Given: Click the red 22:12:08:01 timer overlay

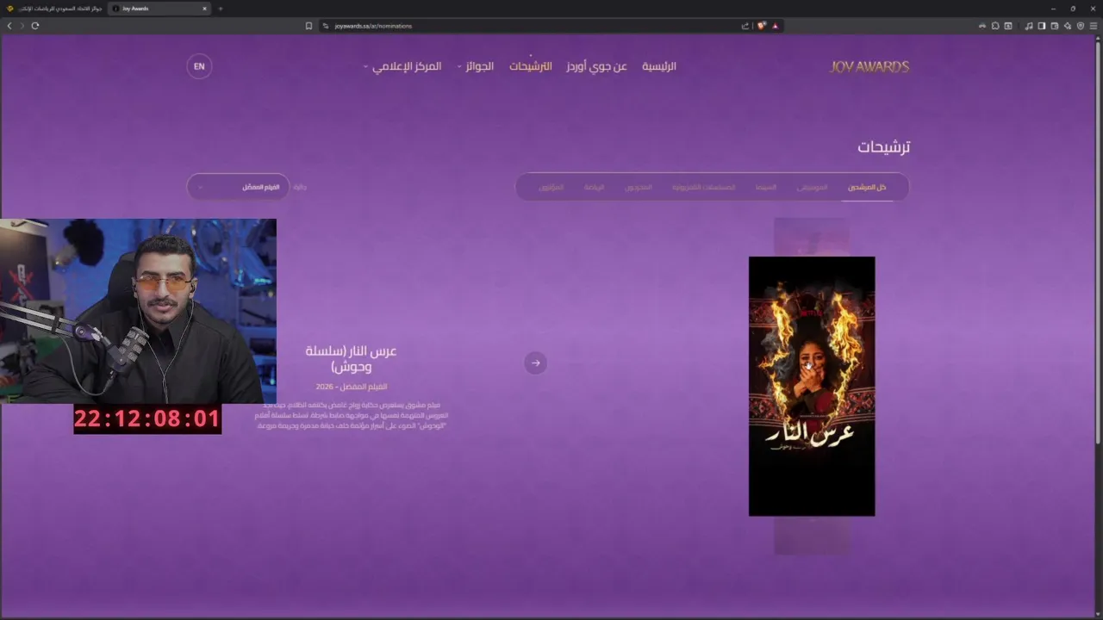Looking at the screenshot, I should (147, 419).
